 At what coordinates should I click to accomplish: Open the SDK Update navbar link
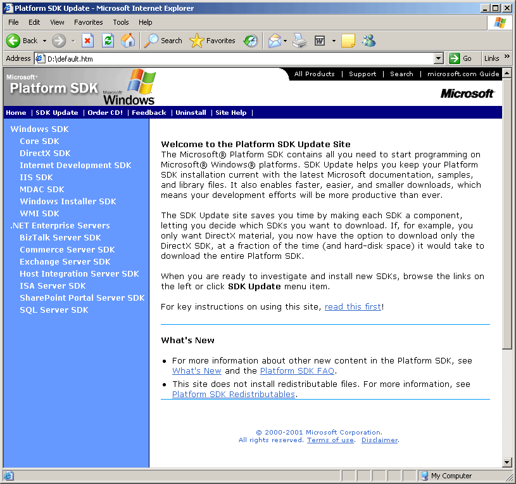coord(57,112)
